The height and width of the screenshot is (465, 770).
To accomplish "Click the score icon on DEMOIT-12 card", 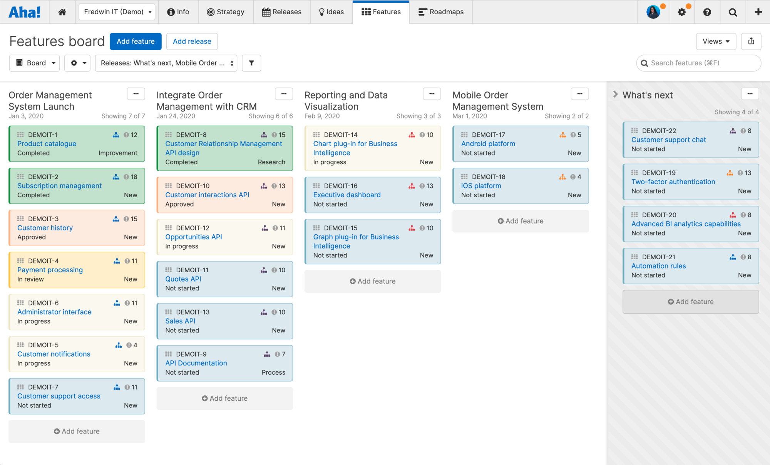I will point(275,228).
